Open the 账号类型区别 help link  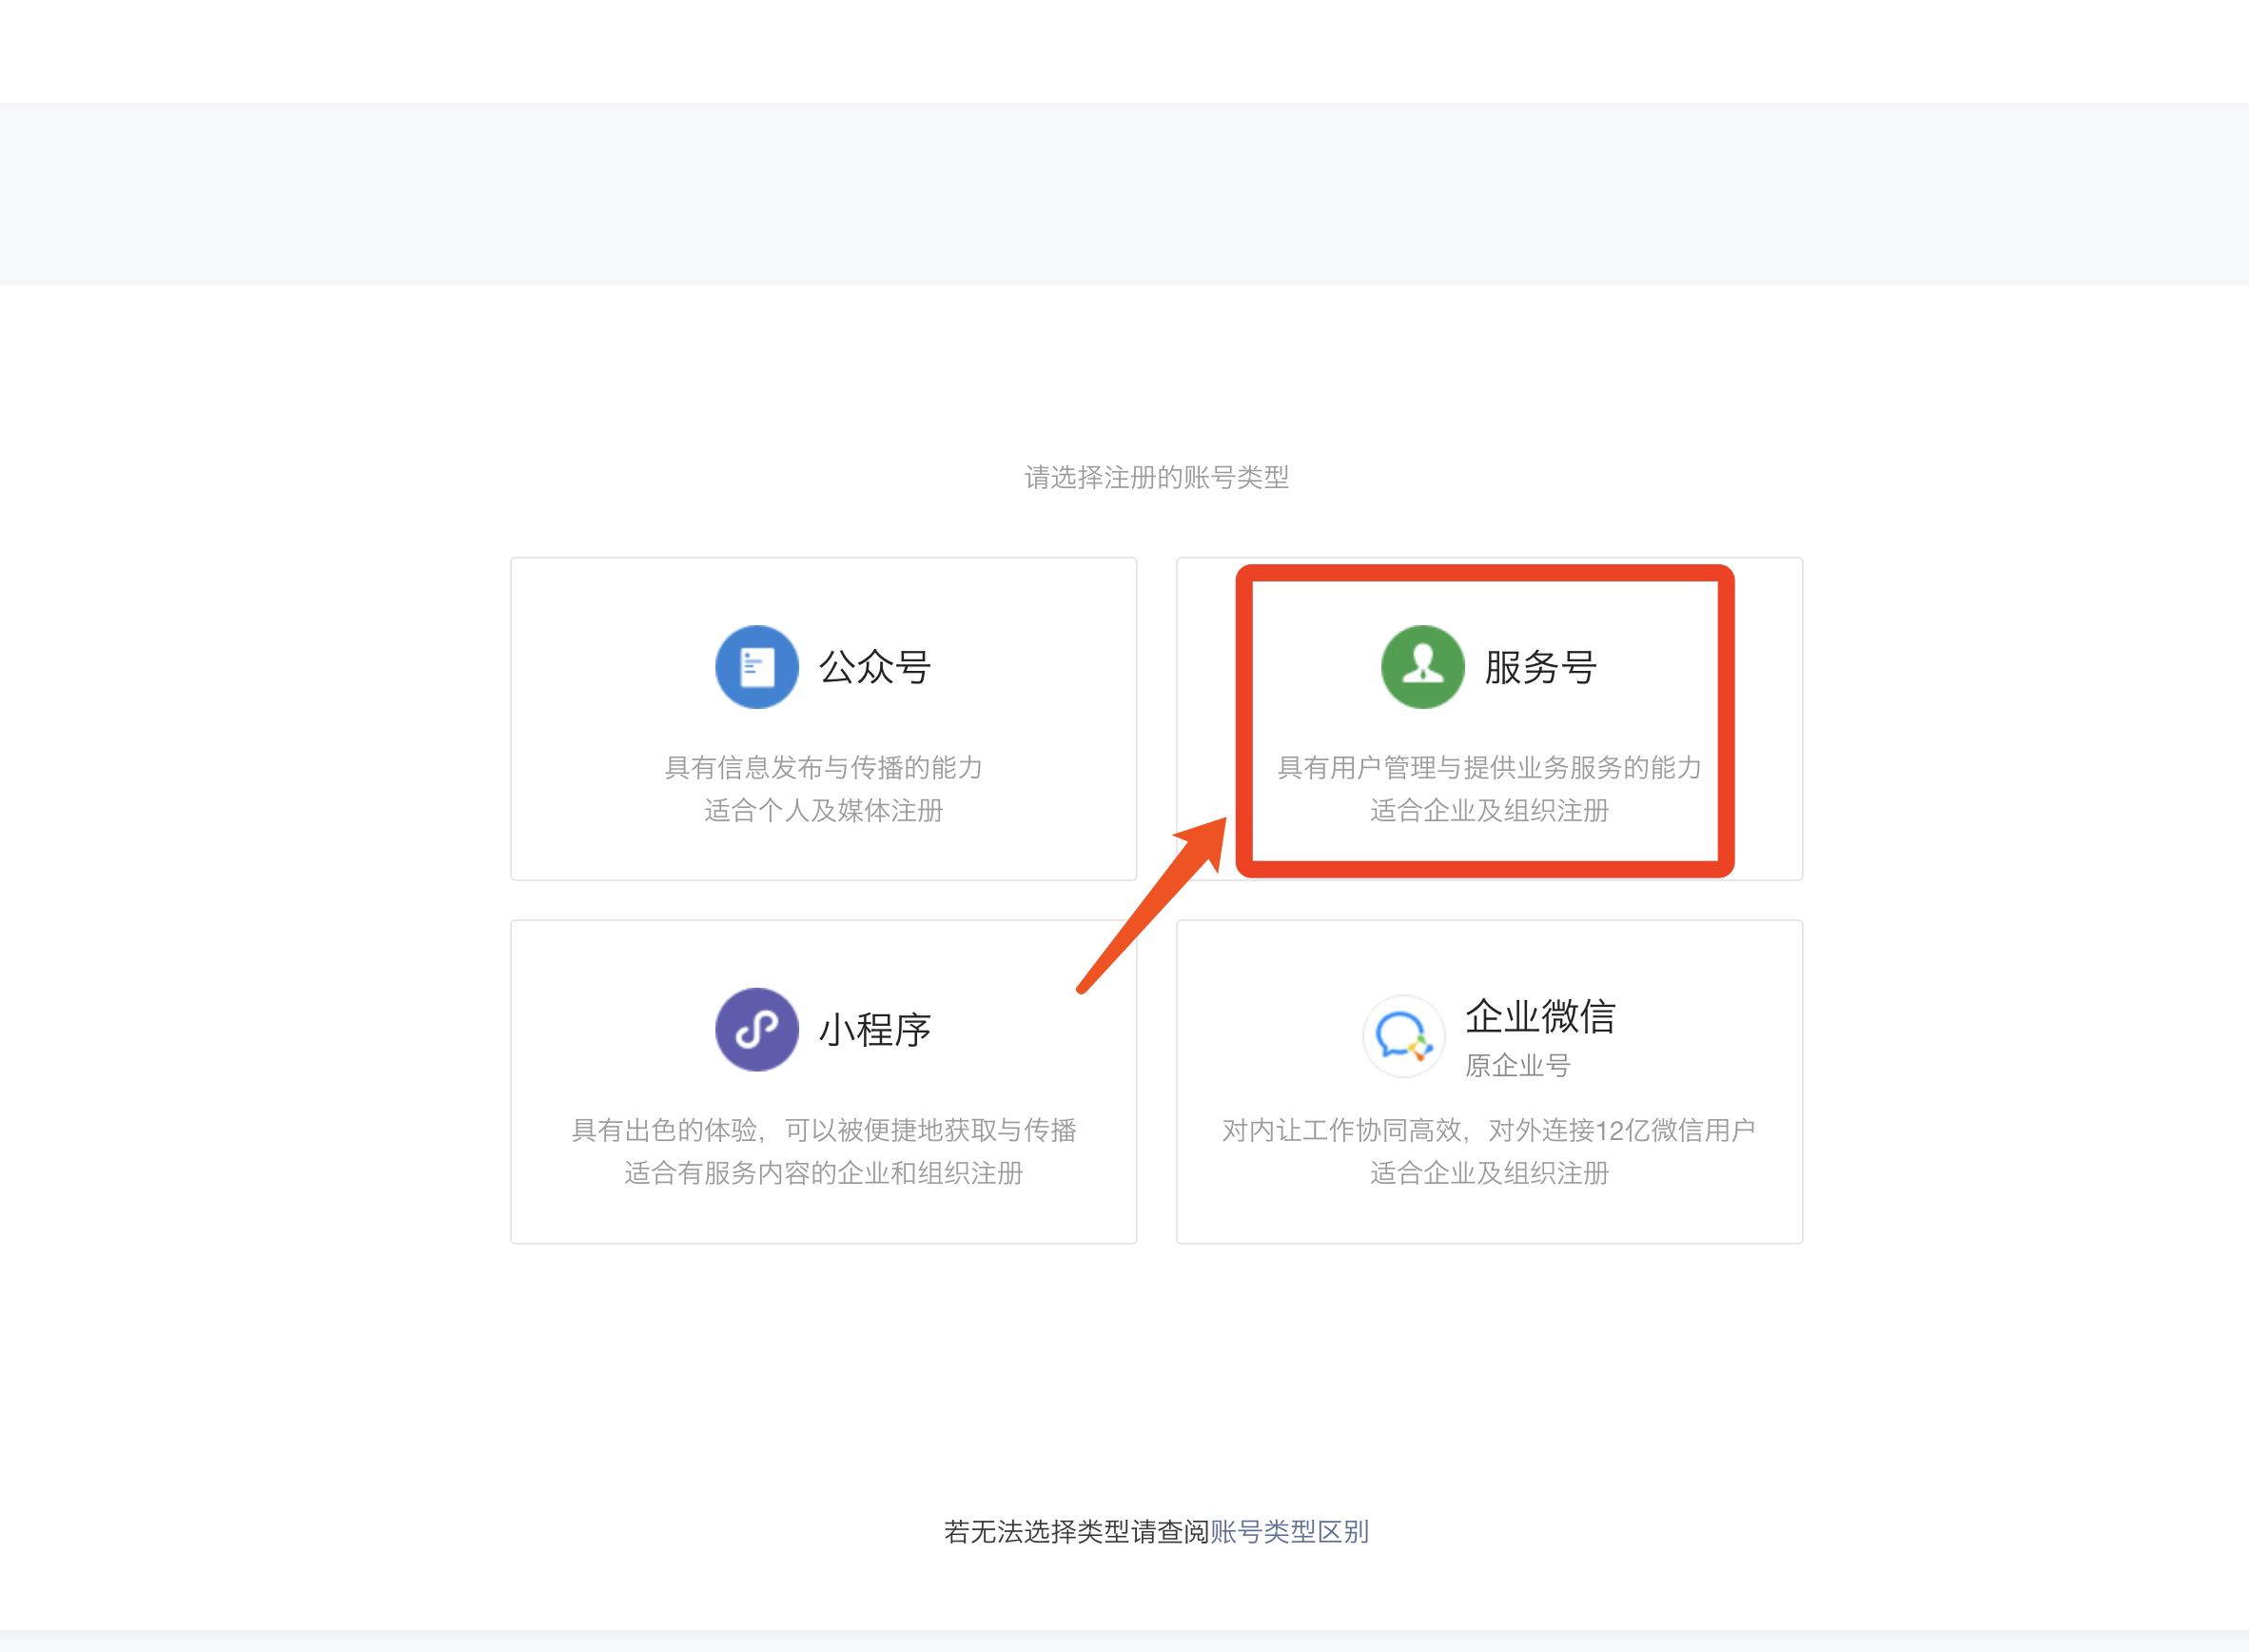[x=1289, y=1532]
